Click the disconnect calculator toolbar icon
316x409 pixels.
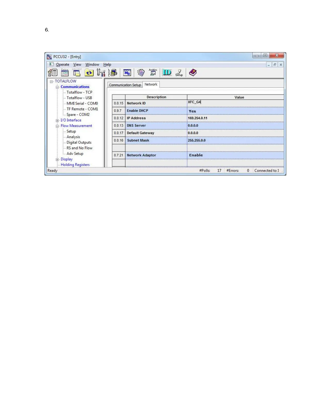point(53,73)
